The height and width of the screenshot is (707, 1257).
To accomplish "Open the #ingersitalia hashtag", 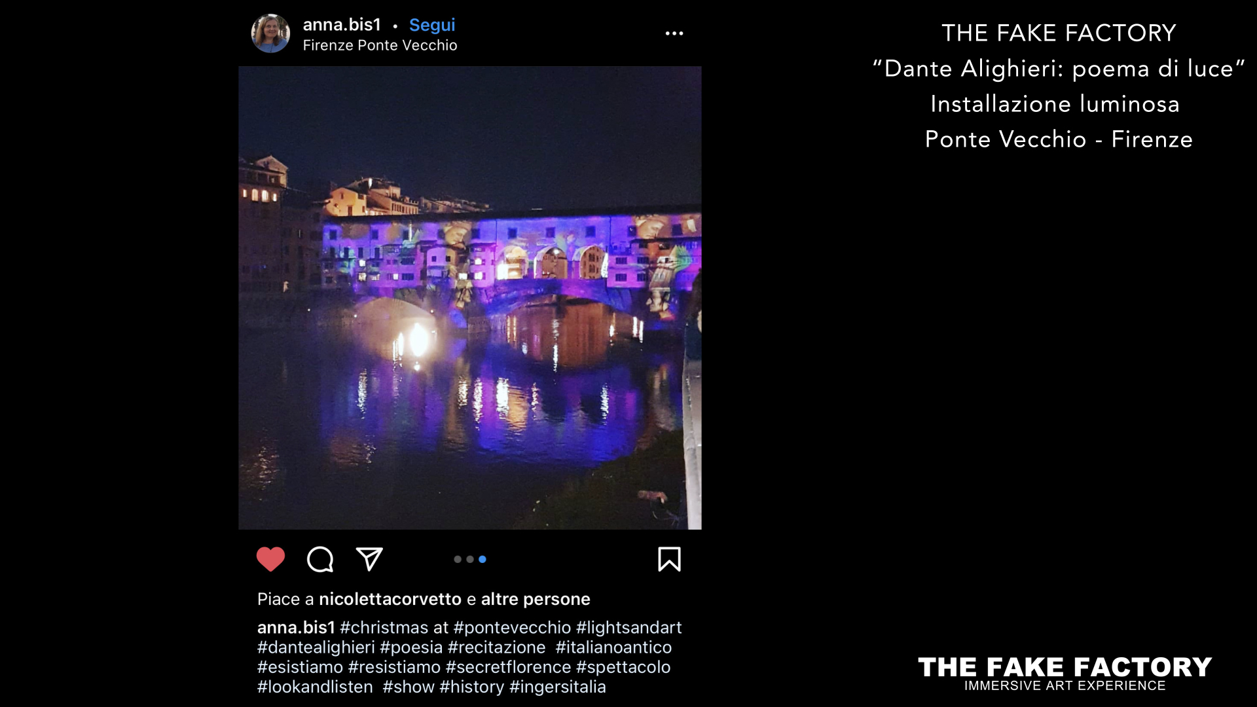I will [x=558, y=687].
